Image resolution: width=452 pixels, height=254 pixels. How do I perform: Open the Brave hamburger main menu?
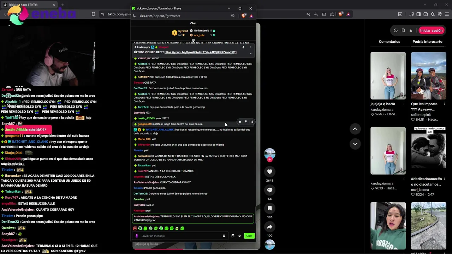(447, 14)
